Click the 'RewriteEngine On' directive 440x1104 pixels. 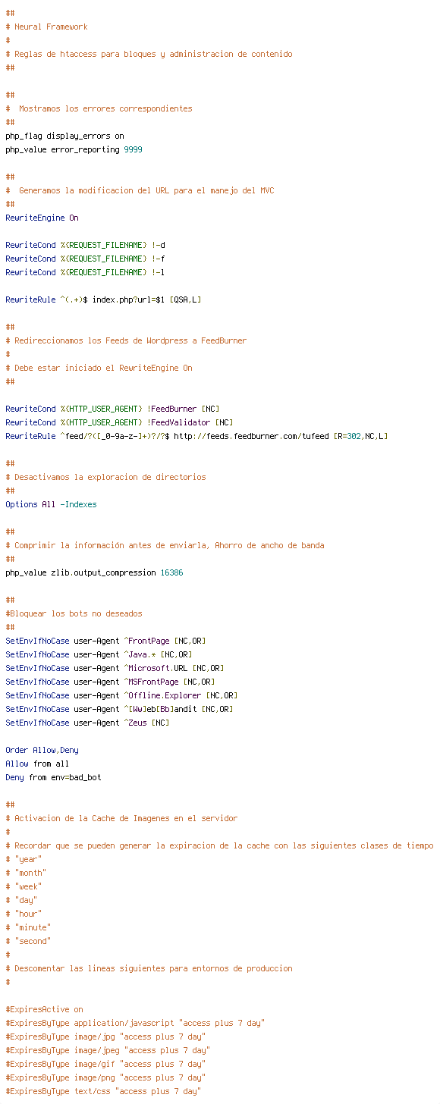[x=42, y=218]
